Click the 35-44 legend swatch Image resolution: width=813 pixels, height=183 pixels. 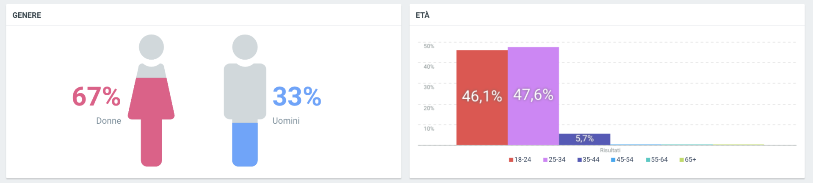(579, 160)
